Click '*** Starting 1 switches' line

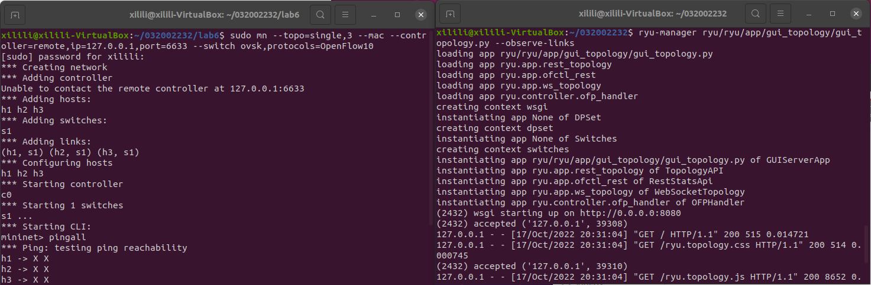[62, 205]
